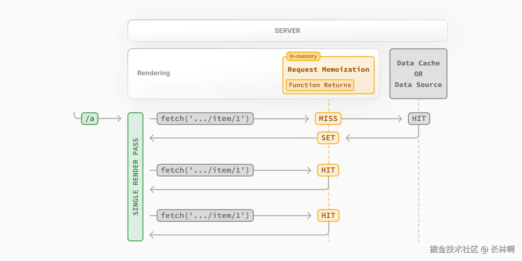Select the In-memory tag
Screen dimensions: 522x261
(x=303, y=56)
